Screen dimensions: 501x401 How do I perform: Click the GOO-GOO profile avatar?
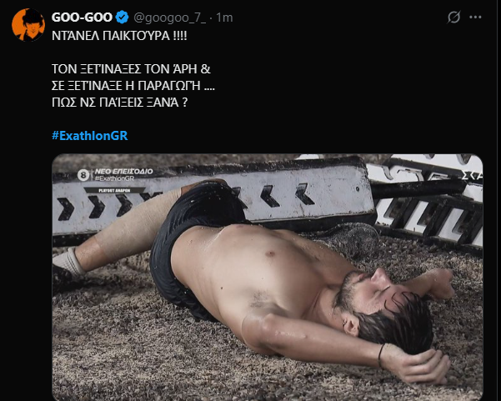click(28, 24)
